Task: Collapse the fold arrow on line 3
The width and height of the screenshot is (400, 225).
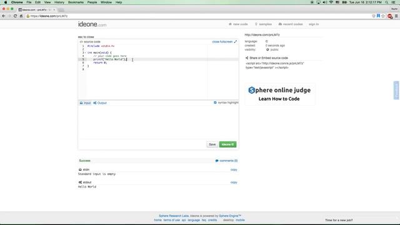Action: tap(85, 52)
